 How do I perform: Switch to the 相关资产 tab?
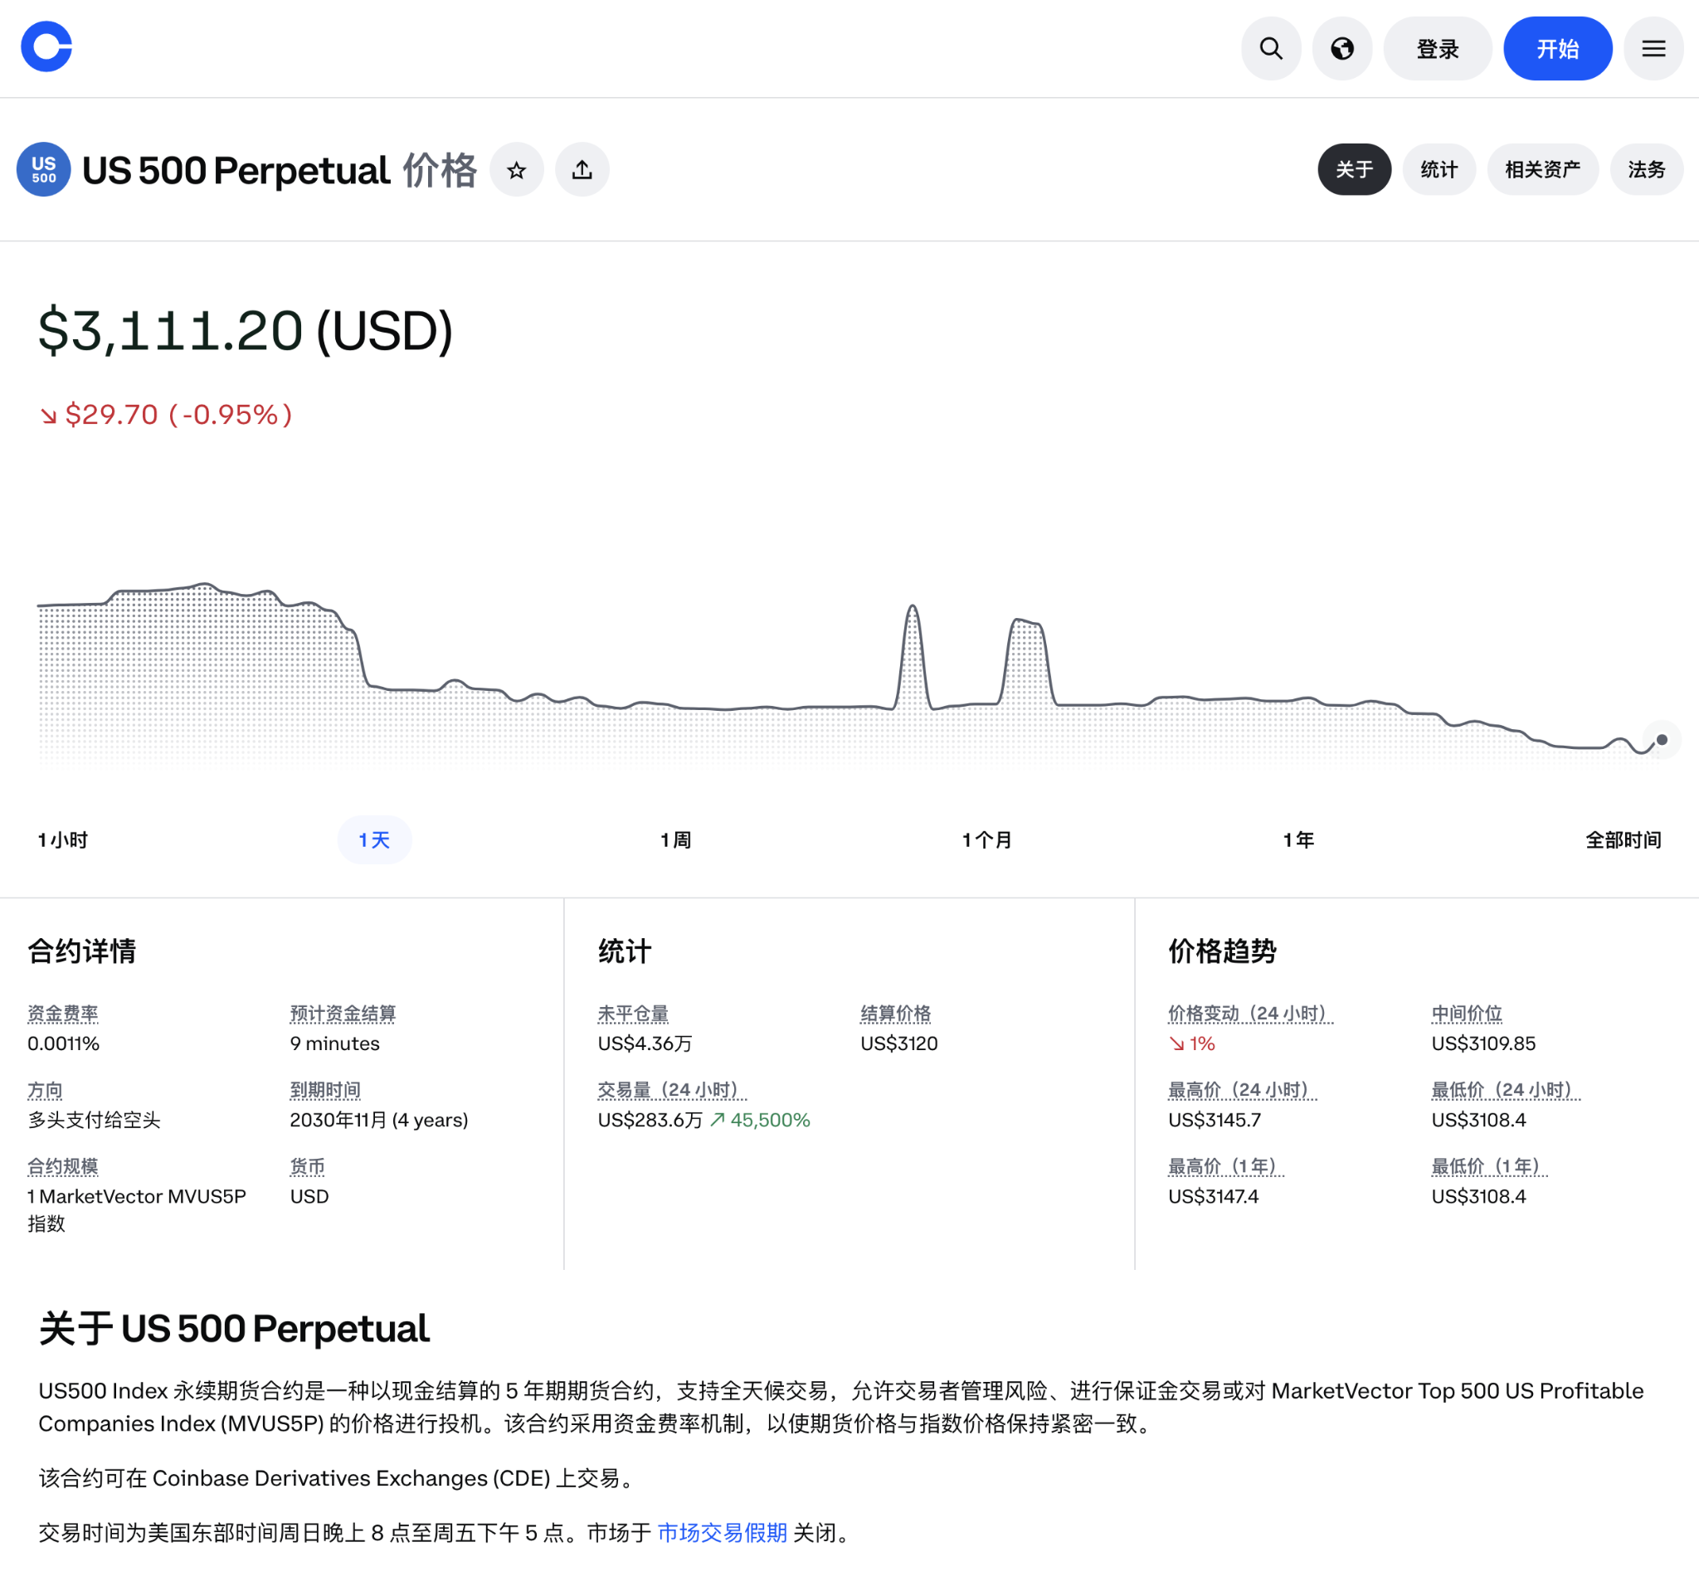pos(1541,169)
